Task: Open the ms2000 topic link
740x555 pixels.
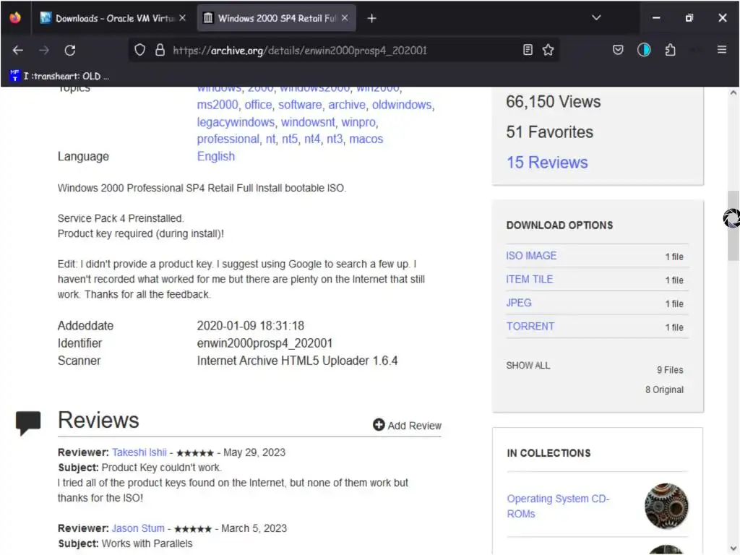Action: (217, 105)
